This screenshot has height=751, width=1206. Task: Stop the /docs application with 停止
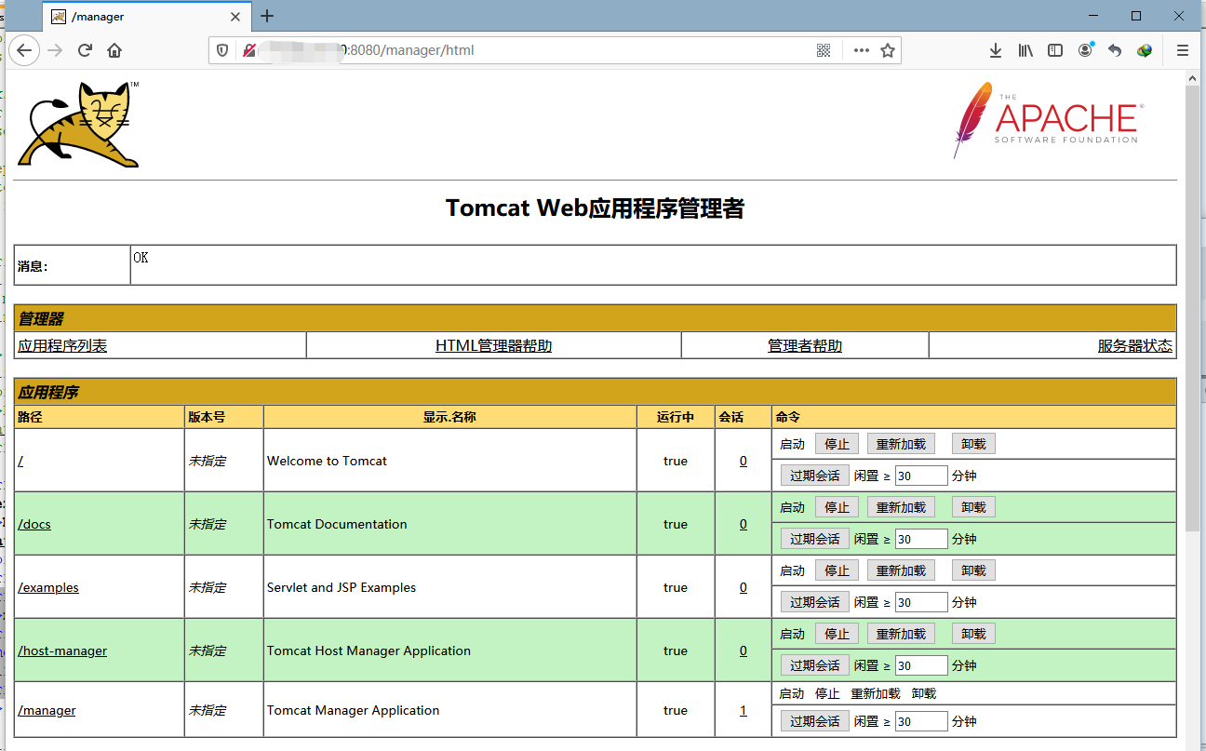tap(837, 507)
